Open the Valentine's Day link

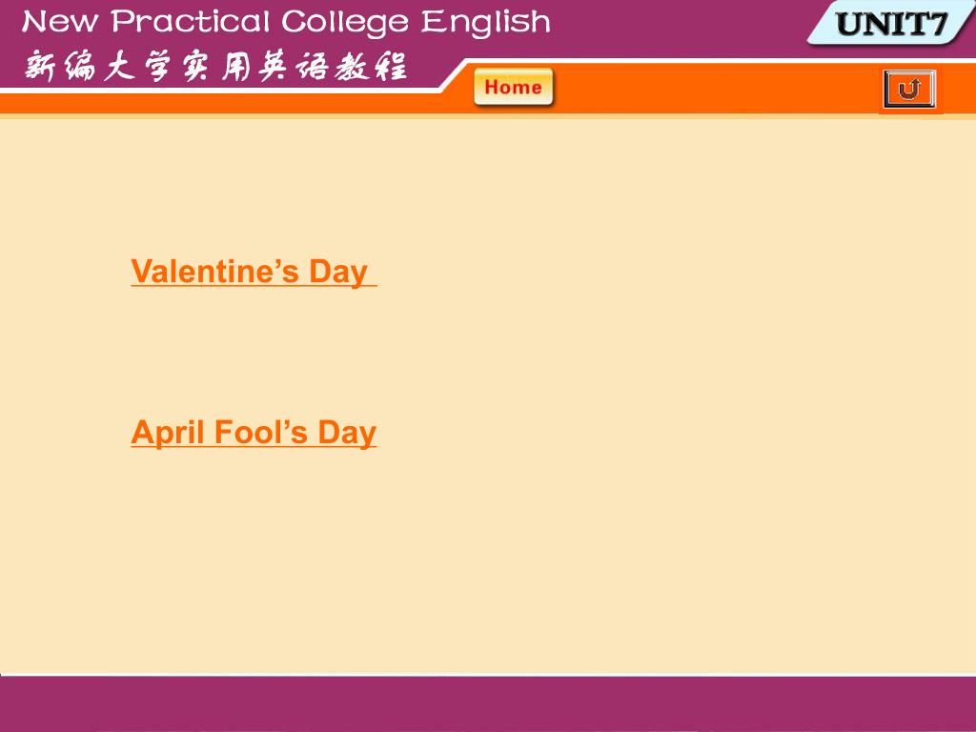point(254,272)
